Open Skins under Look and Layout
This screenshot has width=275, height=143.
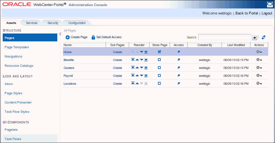click(9, 84)
